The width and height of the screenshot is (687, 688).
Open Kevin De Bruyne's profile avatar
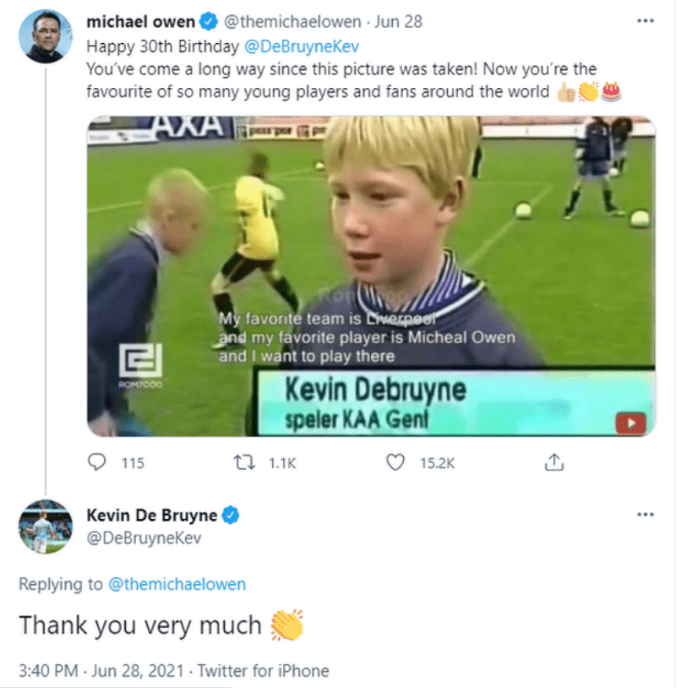(45, 527)
